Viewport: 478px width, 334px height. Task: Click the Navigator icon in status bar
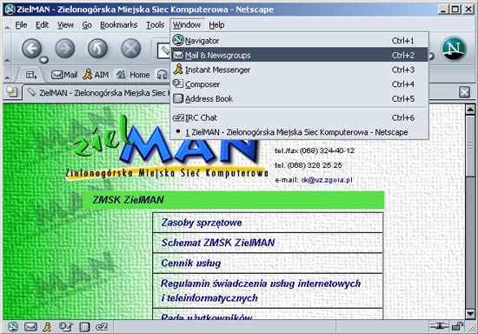point(13,327)
